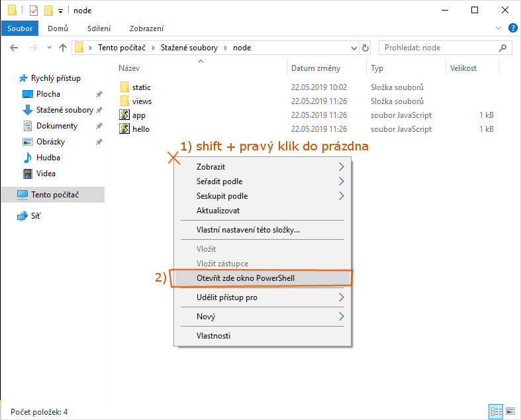This screenshot has width=521, height=420.
Task: Select Tento počítač in navigation pane
Action: point(53,195)
